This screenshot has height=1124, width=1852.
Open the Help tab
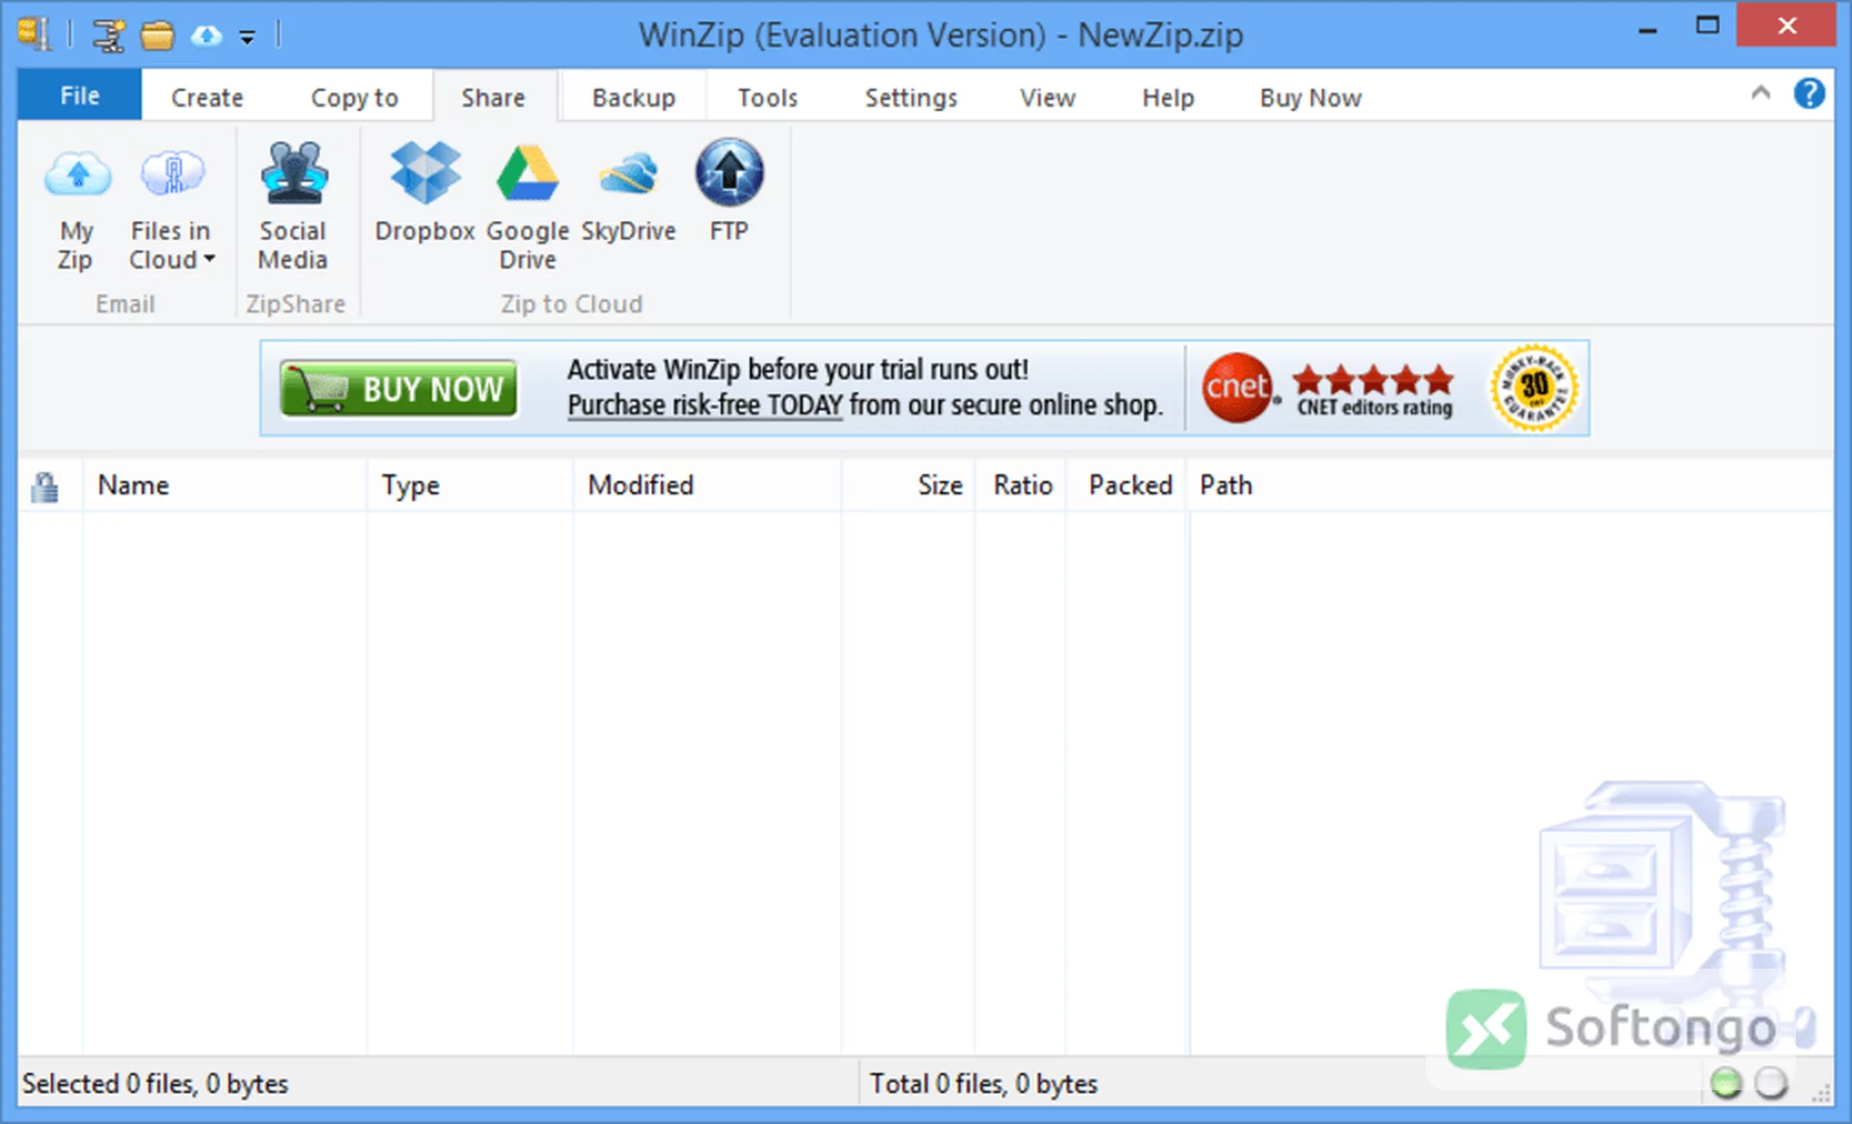pos(1168,97)
